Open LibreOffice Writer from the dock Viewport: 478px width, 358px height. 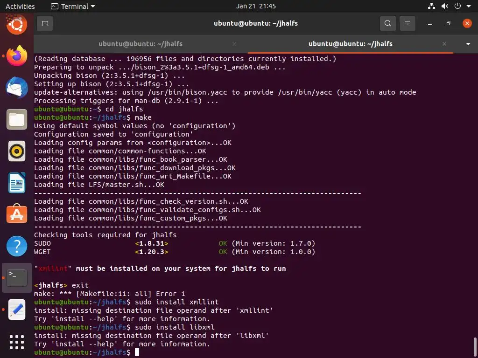(17, 183)
